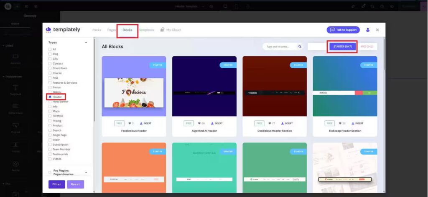Show STARTER (547) blocks
428x197 pixels.
pos(343,47)
